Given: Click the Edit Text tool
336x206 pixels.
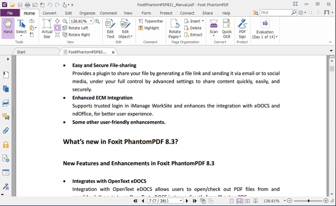Looking at the screenshot, I should (x=110, y=28).
